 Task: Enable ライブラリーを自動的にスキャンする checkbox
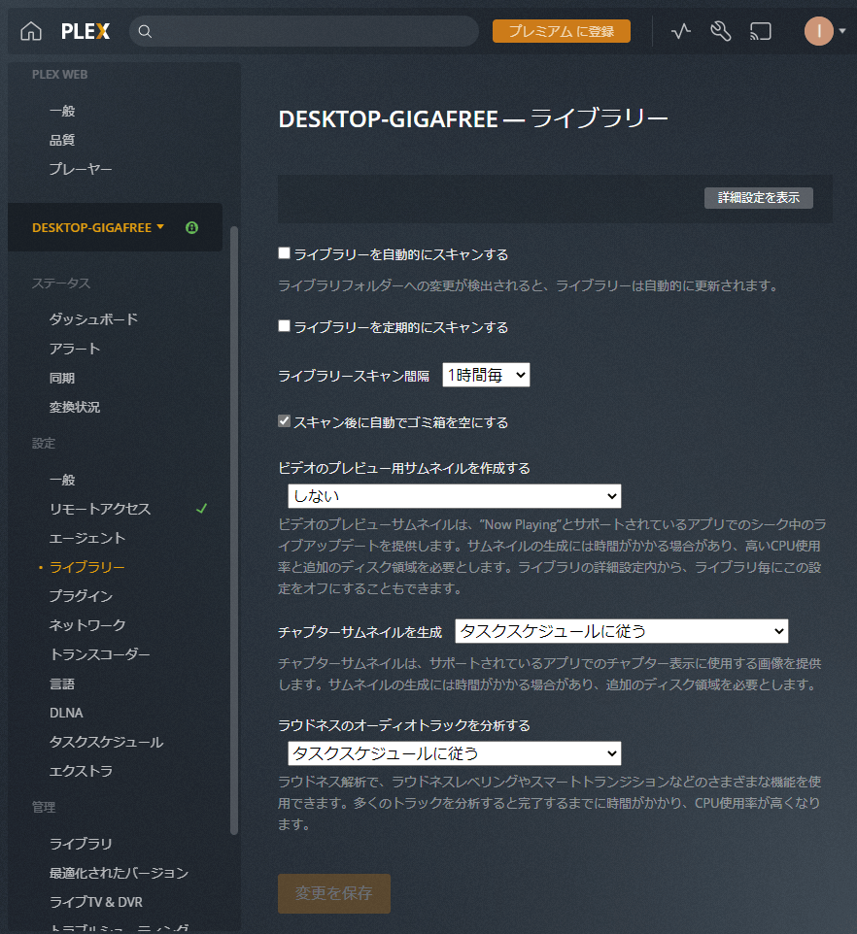point(285,253)
